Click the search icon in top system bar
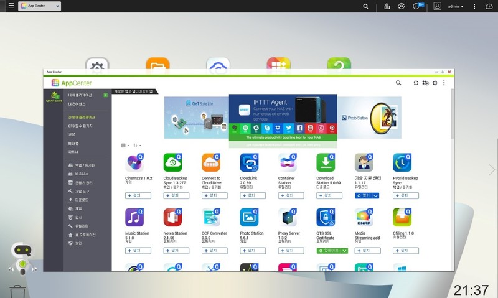 click(x=365, y=6)
